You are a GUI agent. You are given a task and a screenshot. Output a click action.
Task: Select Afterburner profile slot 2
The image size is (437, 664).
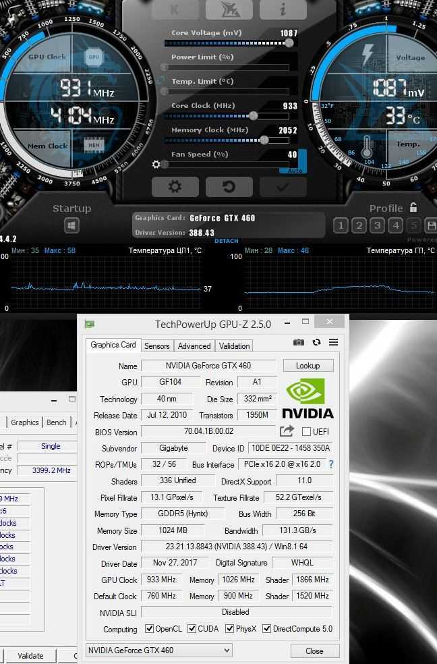click(359, 225)
